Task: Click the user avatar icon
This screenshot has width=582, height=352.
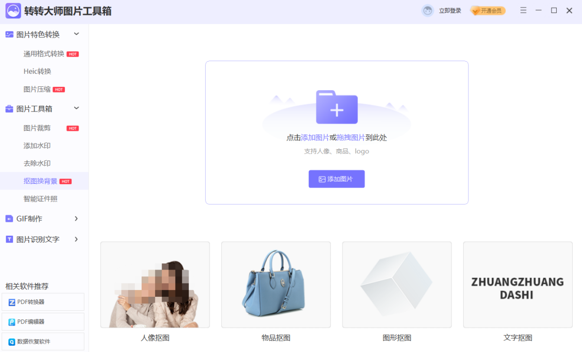Action: click(x=427, y=11)
